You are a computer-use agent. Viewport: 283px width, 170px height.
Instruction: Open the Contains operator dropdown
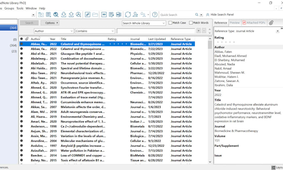[x=95, y=31]
